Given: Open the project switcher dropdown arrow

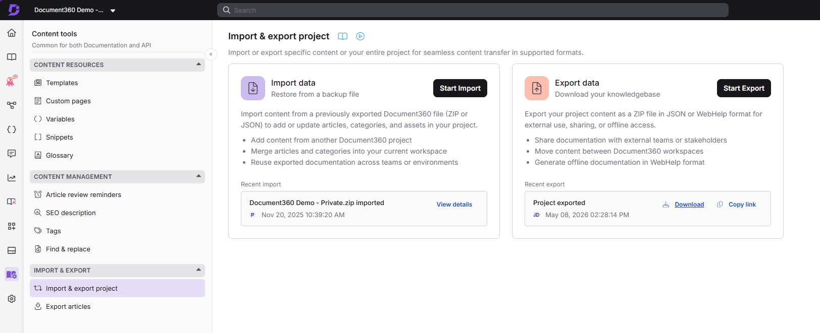Looking at the screenshot, I should [x=113, y=11].
